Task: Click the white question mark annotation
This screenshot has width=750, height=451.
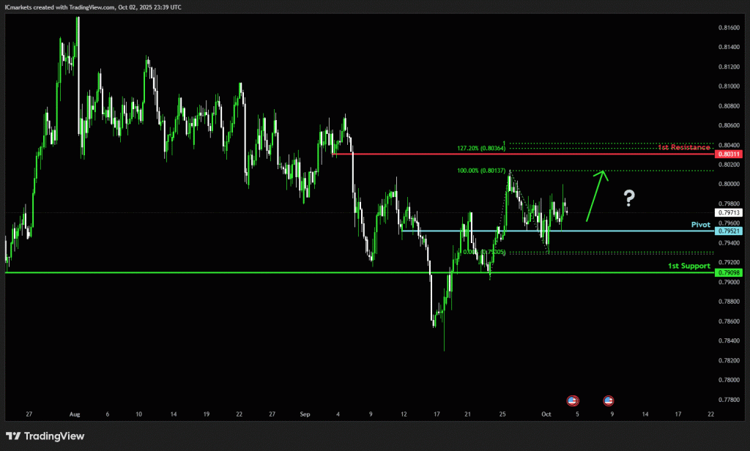Action: click(x=628, y=197)
